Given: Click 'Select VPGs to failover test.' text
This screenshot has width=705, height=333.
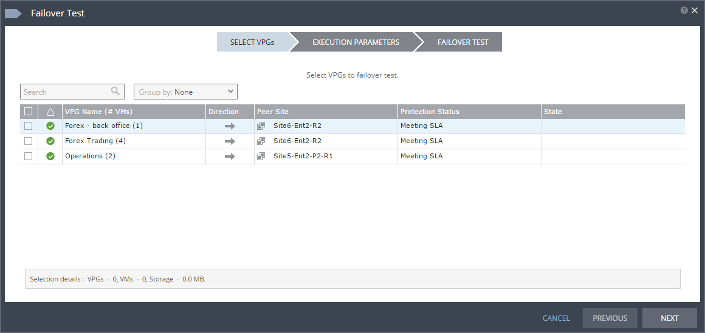Looking at the screenshot, I should click(x=352, y=75).
